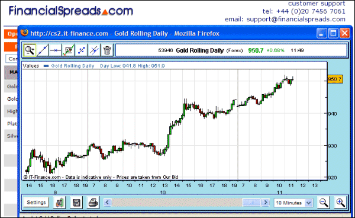Screen dimensions: 355x218
Task: Open the 10 Minutes timeframe dropdown
Action: coord(293,203)
